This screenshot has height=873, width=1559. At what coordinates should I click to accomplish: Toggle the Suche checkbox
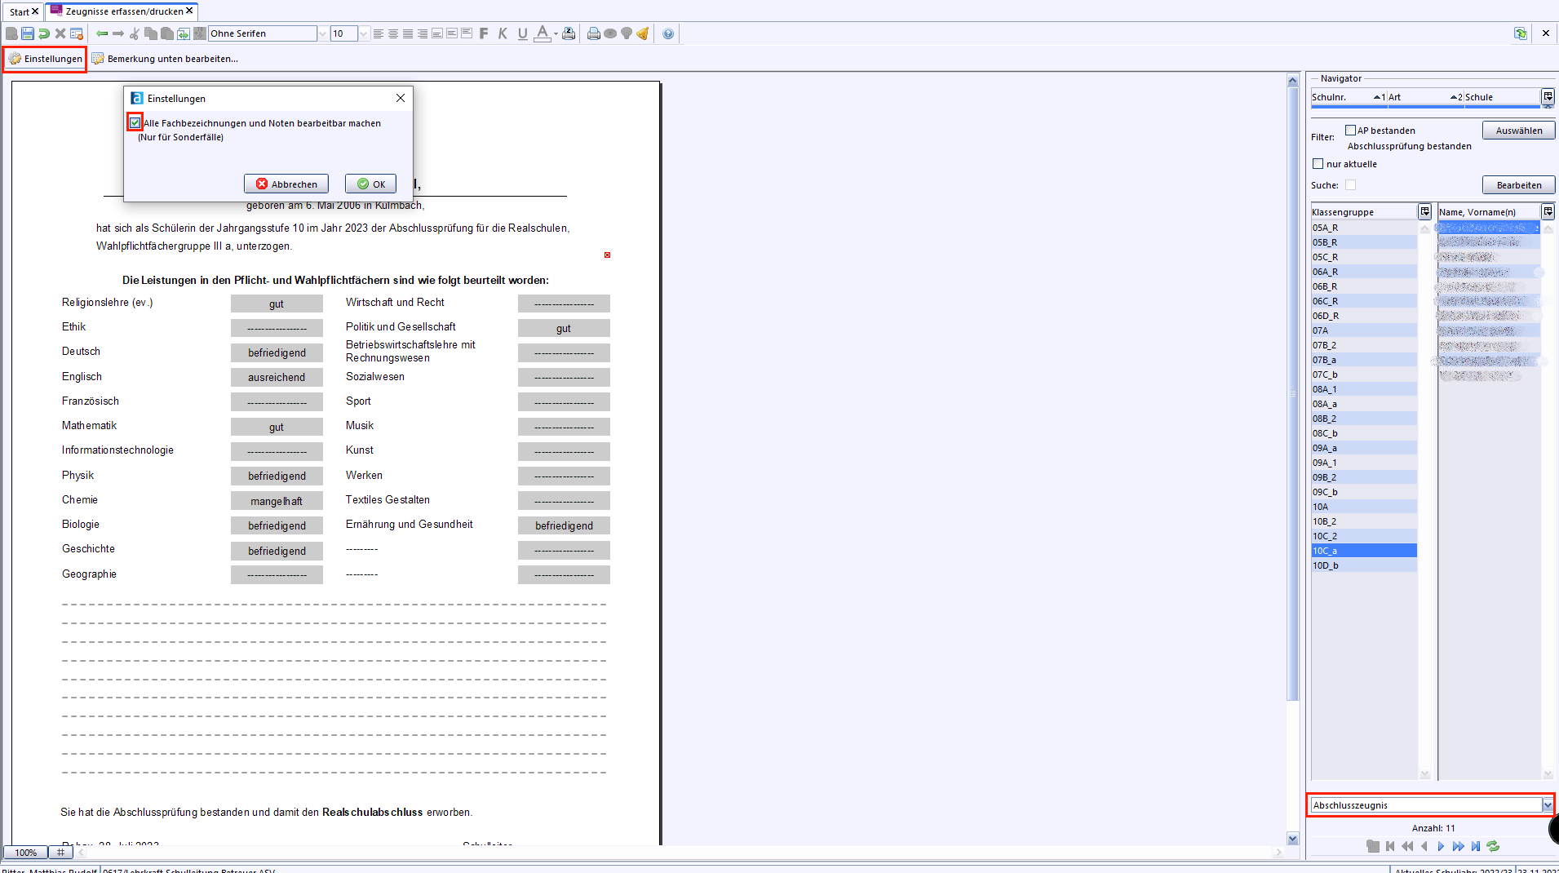1350,185
